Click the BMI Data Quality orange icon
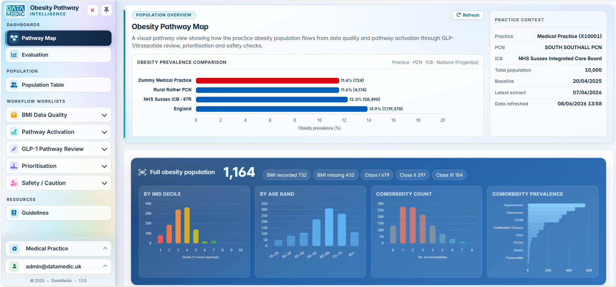The width and height of the screenshot is (616, 287). click(14, 115)
